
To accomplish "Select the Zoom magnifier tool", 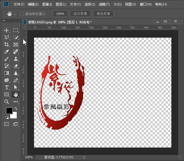I will (7, 102).
